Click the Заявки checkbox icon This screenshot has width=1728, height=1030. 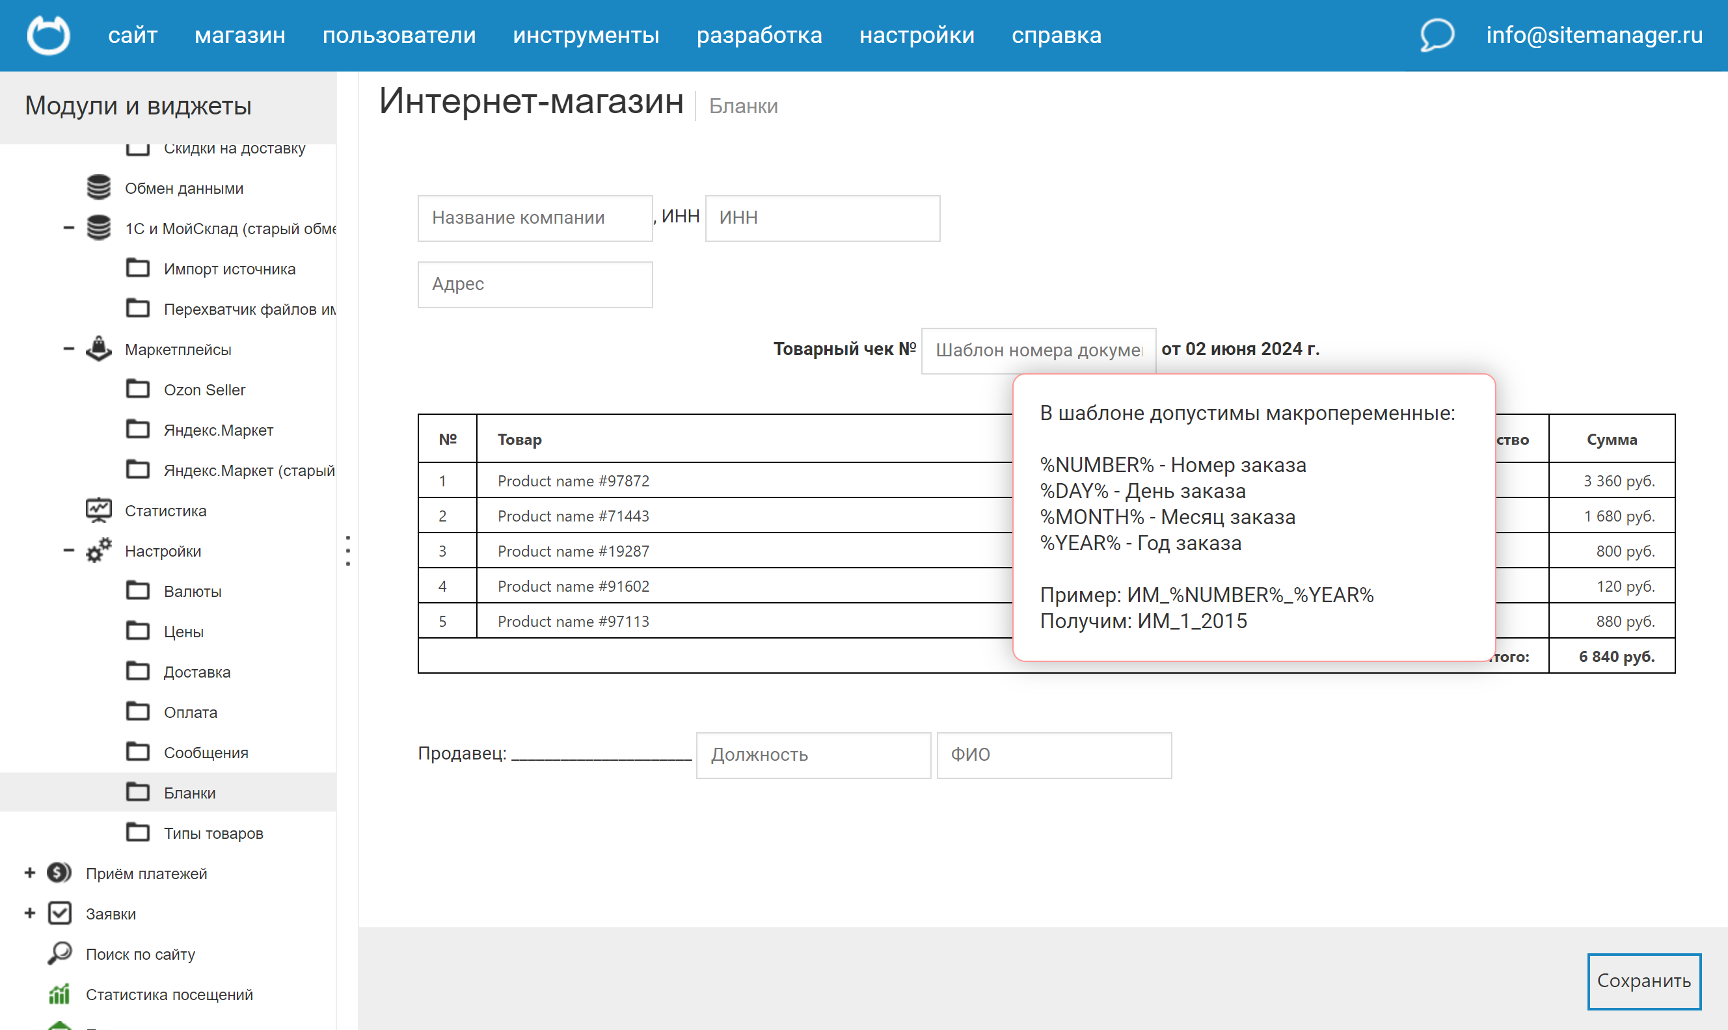tap(60, 914)
